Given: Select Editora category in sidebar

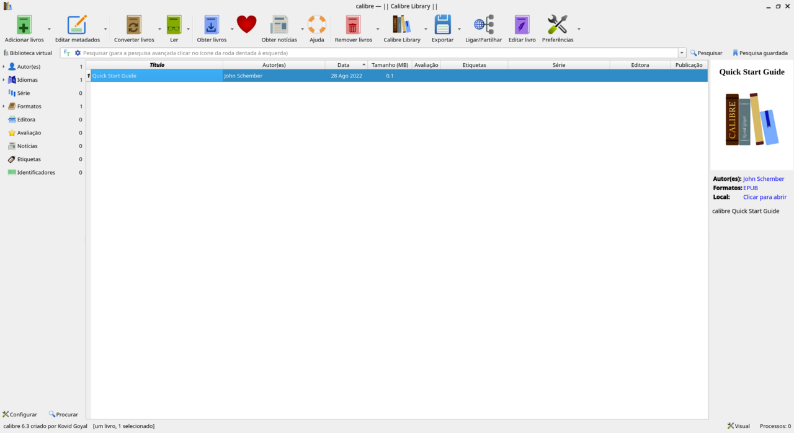Looking at the screenshot, I should pyautogui.click(x=26, y=120).
